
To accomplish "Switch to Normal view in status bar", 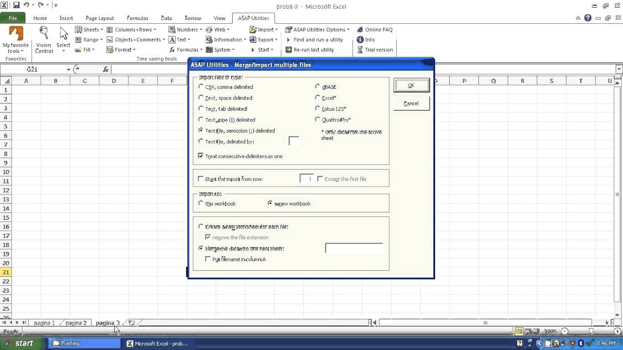I will click(x=519, y=332).
